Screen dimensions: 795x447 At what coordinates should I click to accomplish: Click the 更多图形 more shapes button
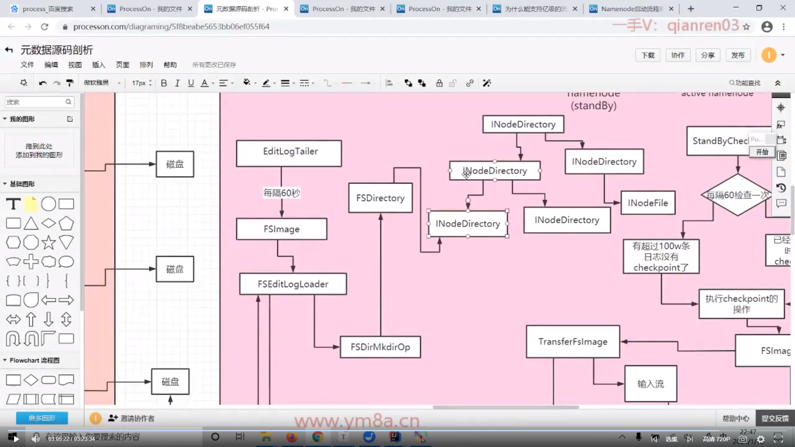coord(42,418)
